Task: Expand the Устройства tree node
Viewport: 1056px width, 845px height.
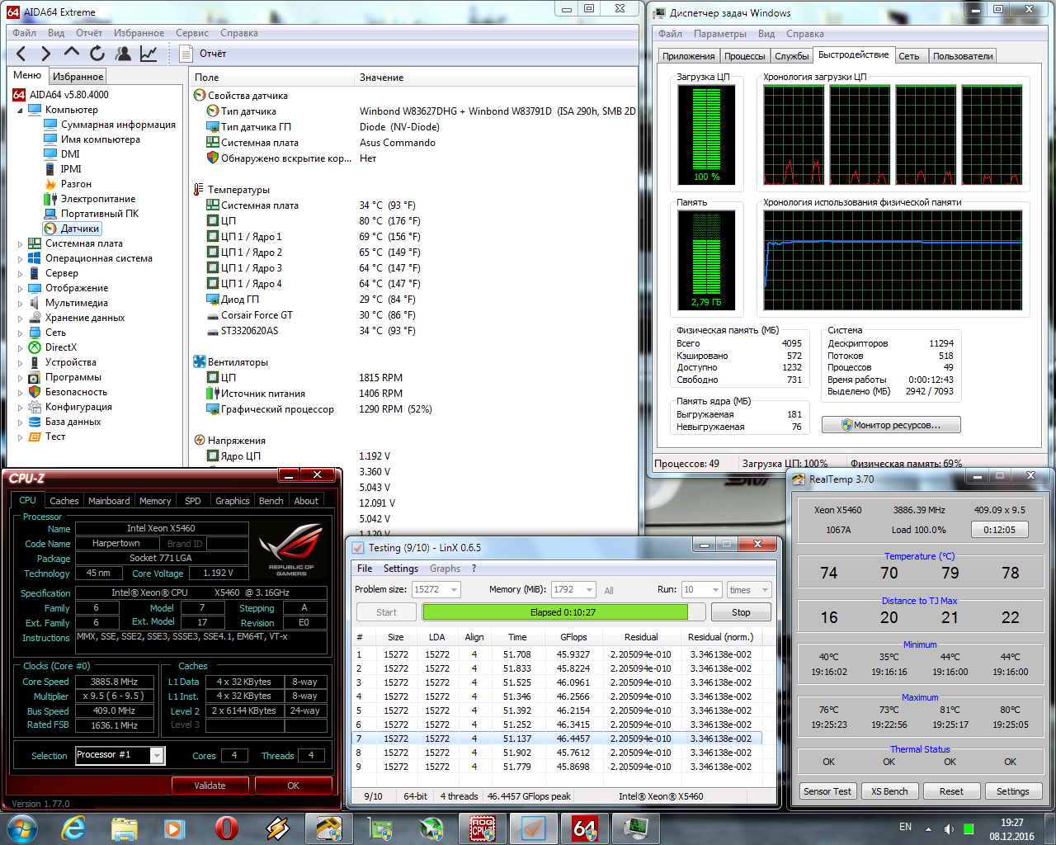Action: click(x=21, y=362)
